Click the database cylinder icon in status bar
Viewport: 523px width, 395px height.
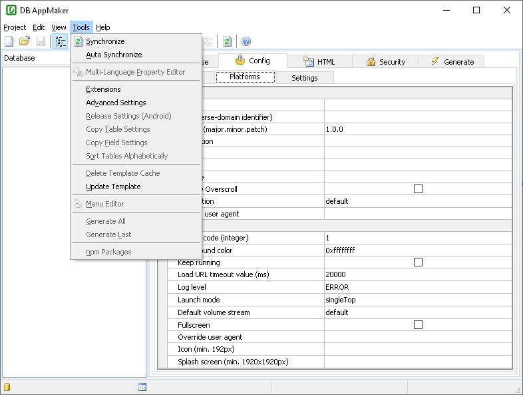point(7,387)
